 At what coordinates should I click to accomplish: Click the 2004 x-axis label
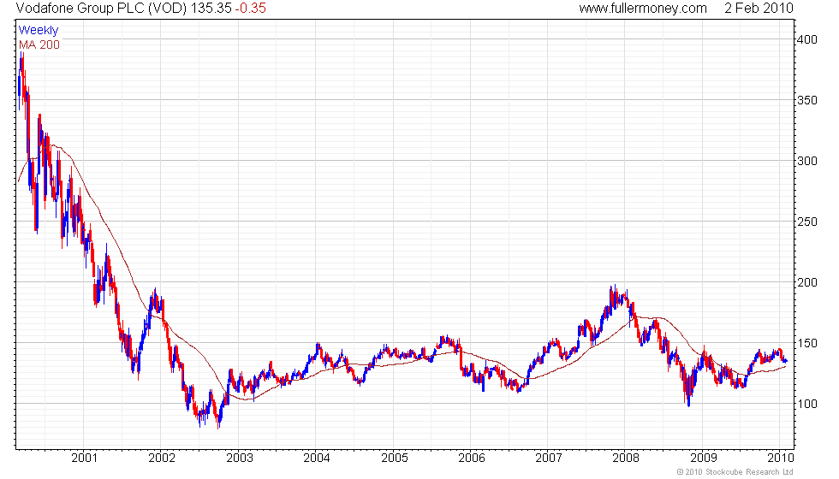pos(317,458)
